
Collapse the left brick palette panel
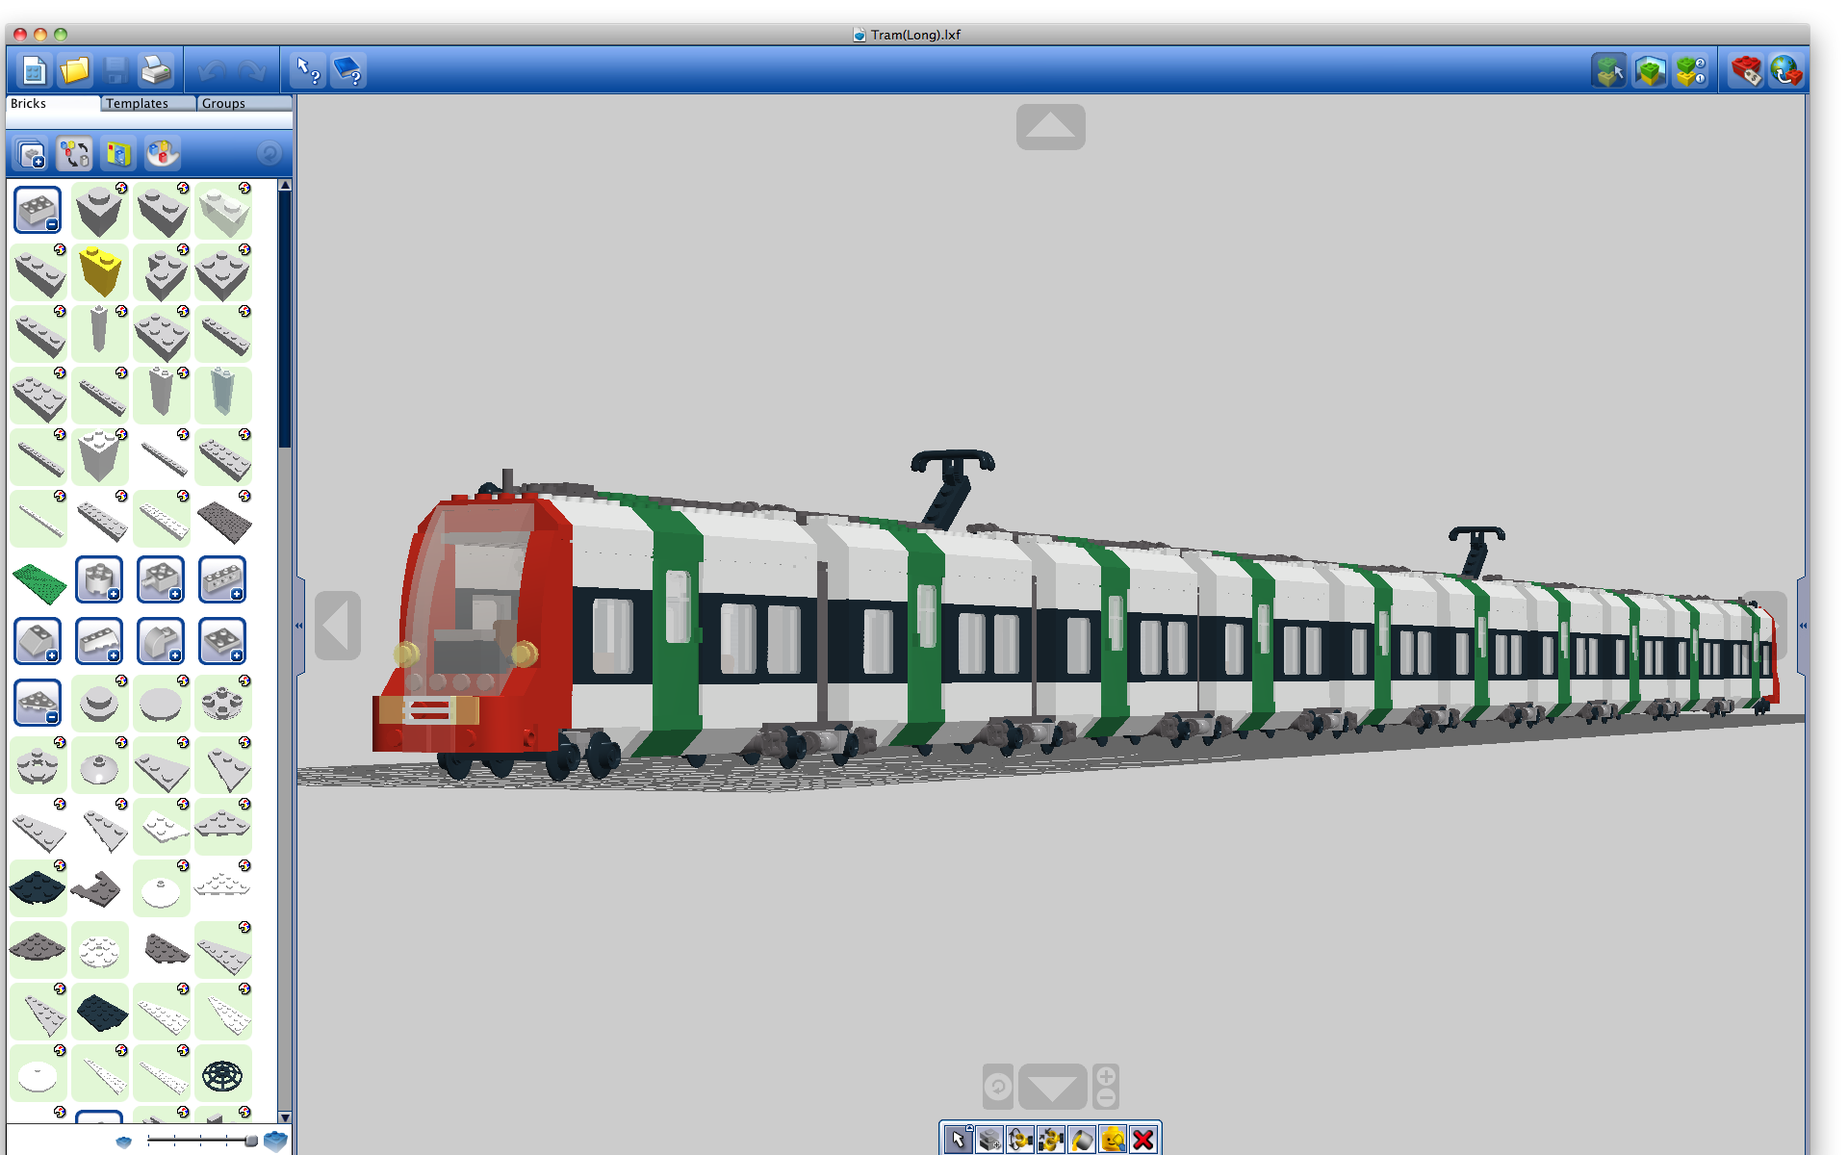pyautogui.click(x=299, y=626)
